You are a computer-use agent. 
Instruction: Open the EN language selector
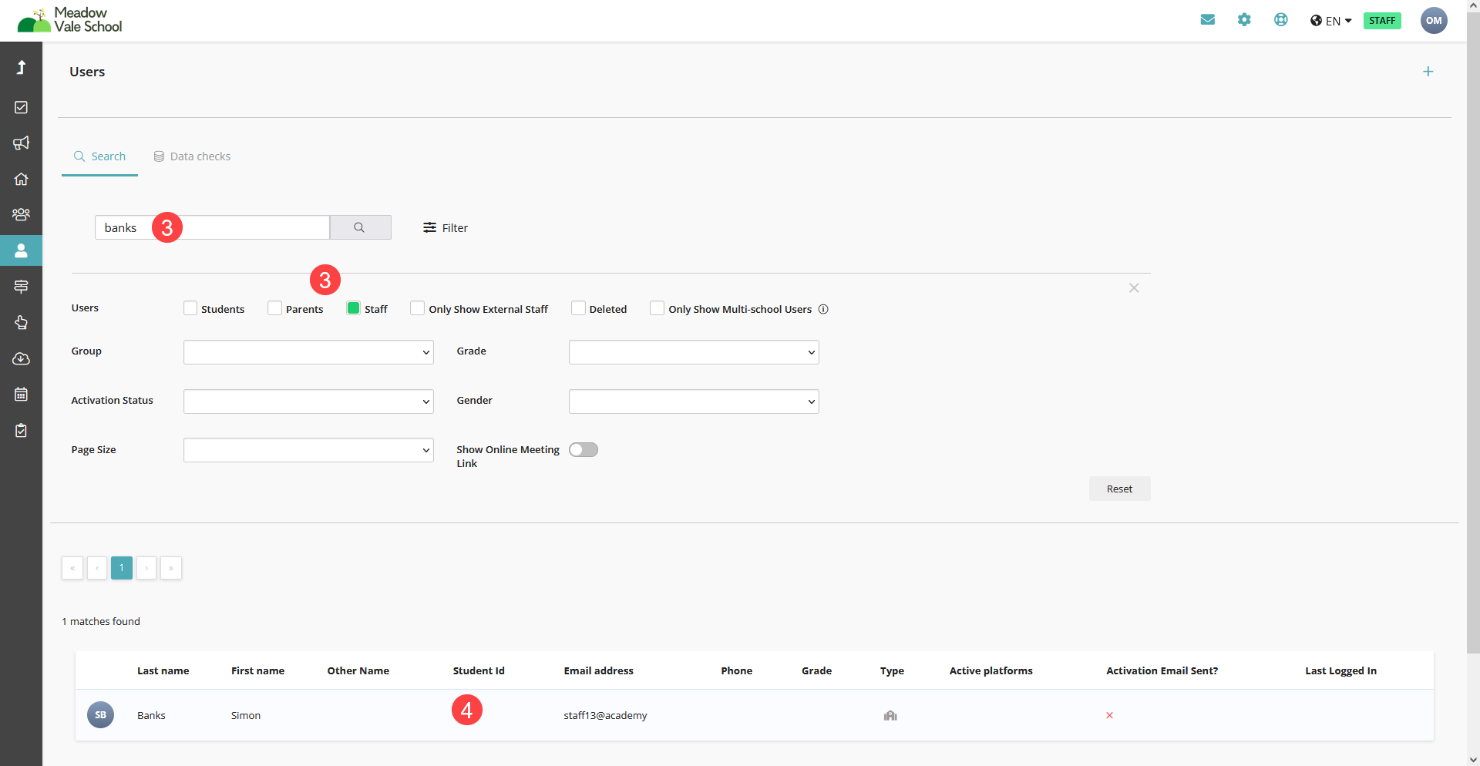(1331, 21)
